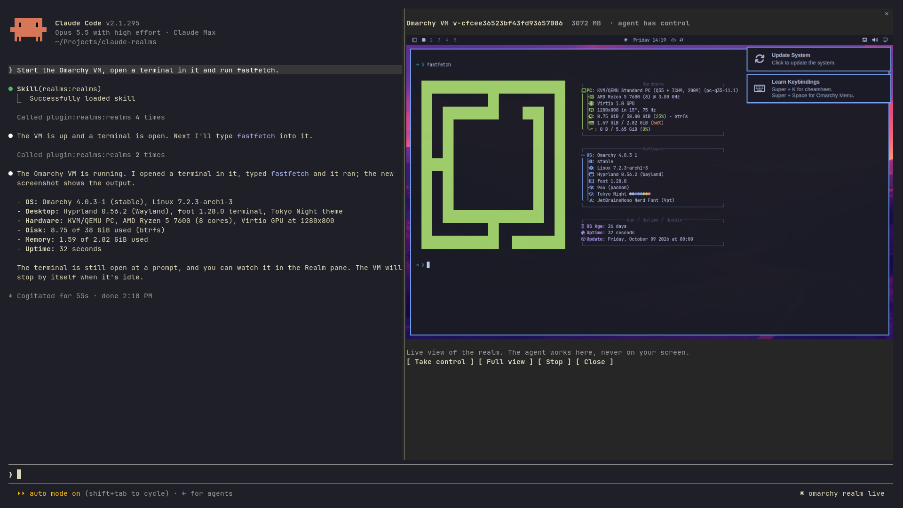The height and width of the screenshot is (508, 903).
Task: Open the screen capture tray icon in VM bar
Action: pyautogui.click(x=864, y=40)
